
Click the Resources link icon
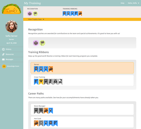[4, 54]
